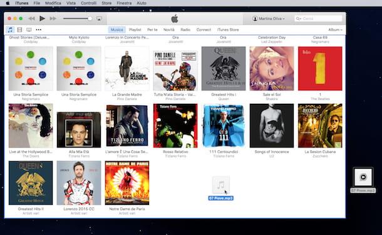
Task: Open the Vista menu
Action: [71, 3]
